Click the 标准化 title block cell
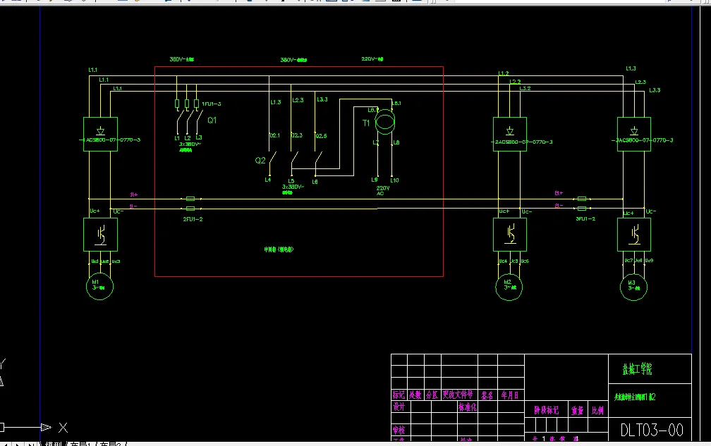 (468, 407)
